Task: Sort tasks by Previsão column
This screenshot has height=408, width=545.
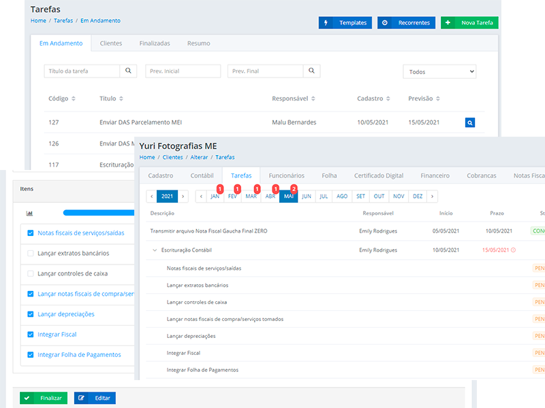Action: tap(438, 99)
